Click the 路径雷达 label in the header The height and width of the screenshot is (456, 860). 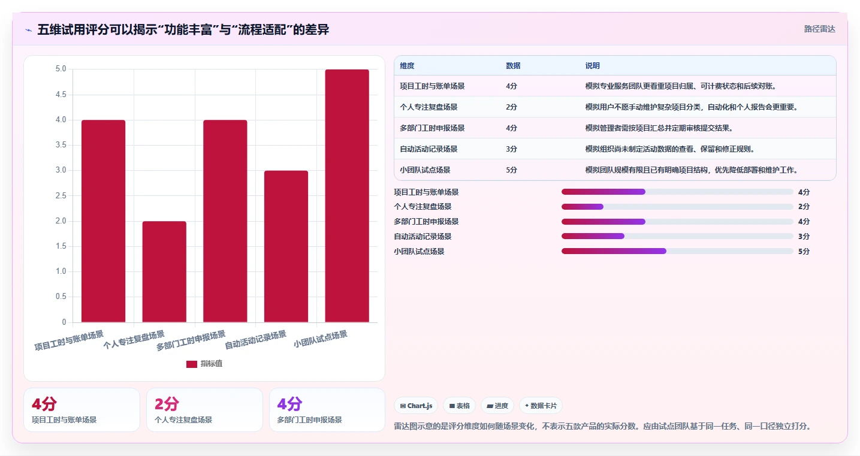click(819, 29)
